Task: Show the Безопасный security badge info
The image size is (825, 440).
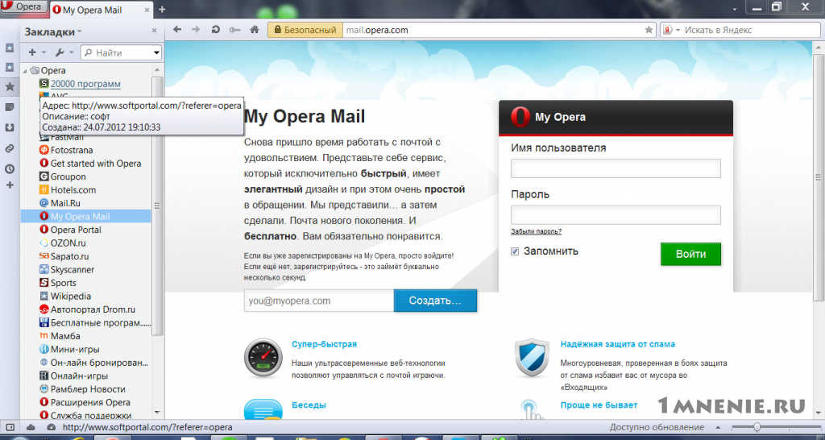Action: [305, 30]
